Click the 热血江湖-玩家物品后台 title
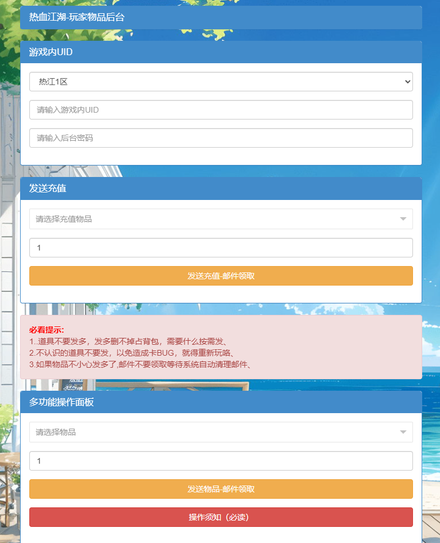This screenshot has width=440, height=543. pyautogui.click(x=76, y=17)
